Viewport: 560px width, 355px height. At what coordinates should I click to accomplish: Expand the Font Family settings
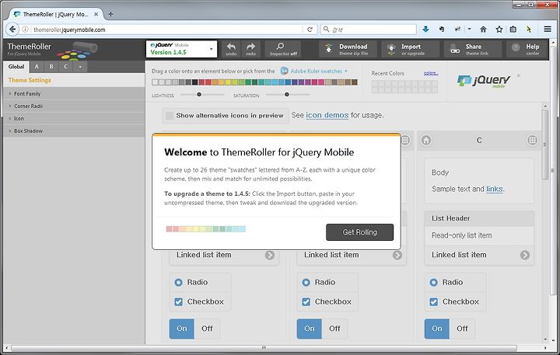(74, 93)
